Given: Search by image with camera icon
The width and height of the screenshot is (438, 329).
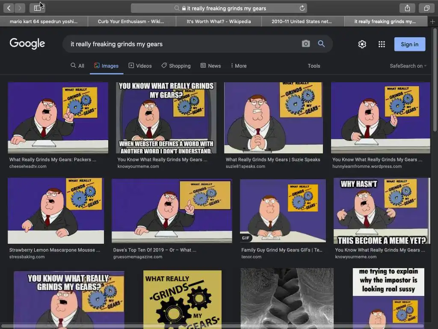Looking at the screenshot, I should pos(306,44).
